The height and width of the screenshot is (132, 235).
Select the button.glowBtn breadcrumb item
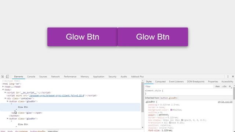point(38,131)
